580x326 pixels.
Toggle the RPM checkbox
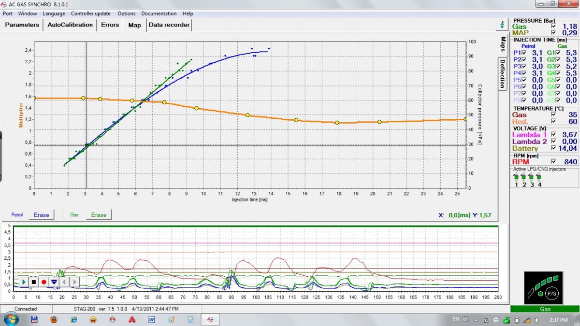point(553,162)
